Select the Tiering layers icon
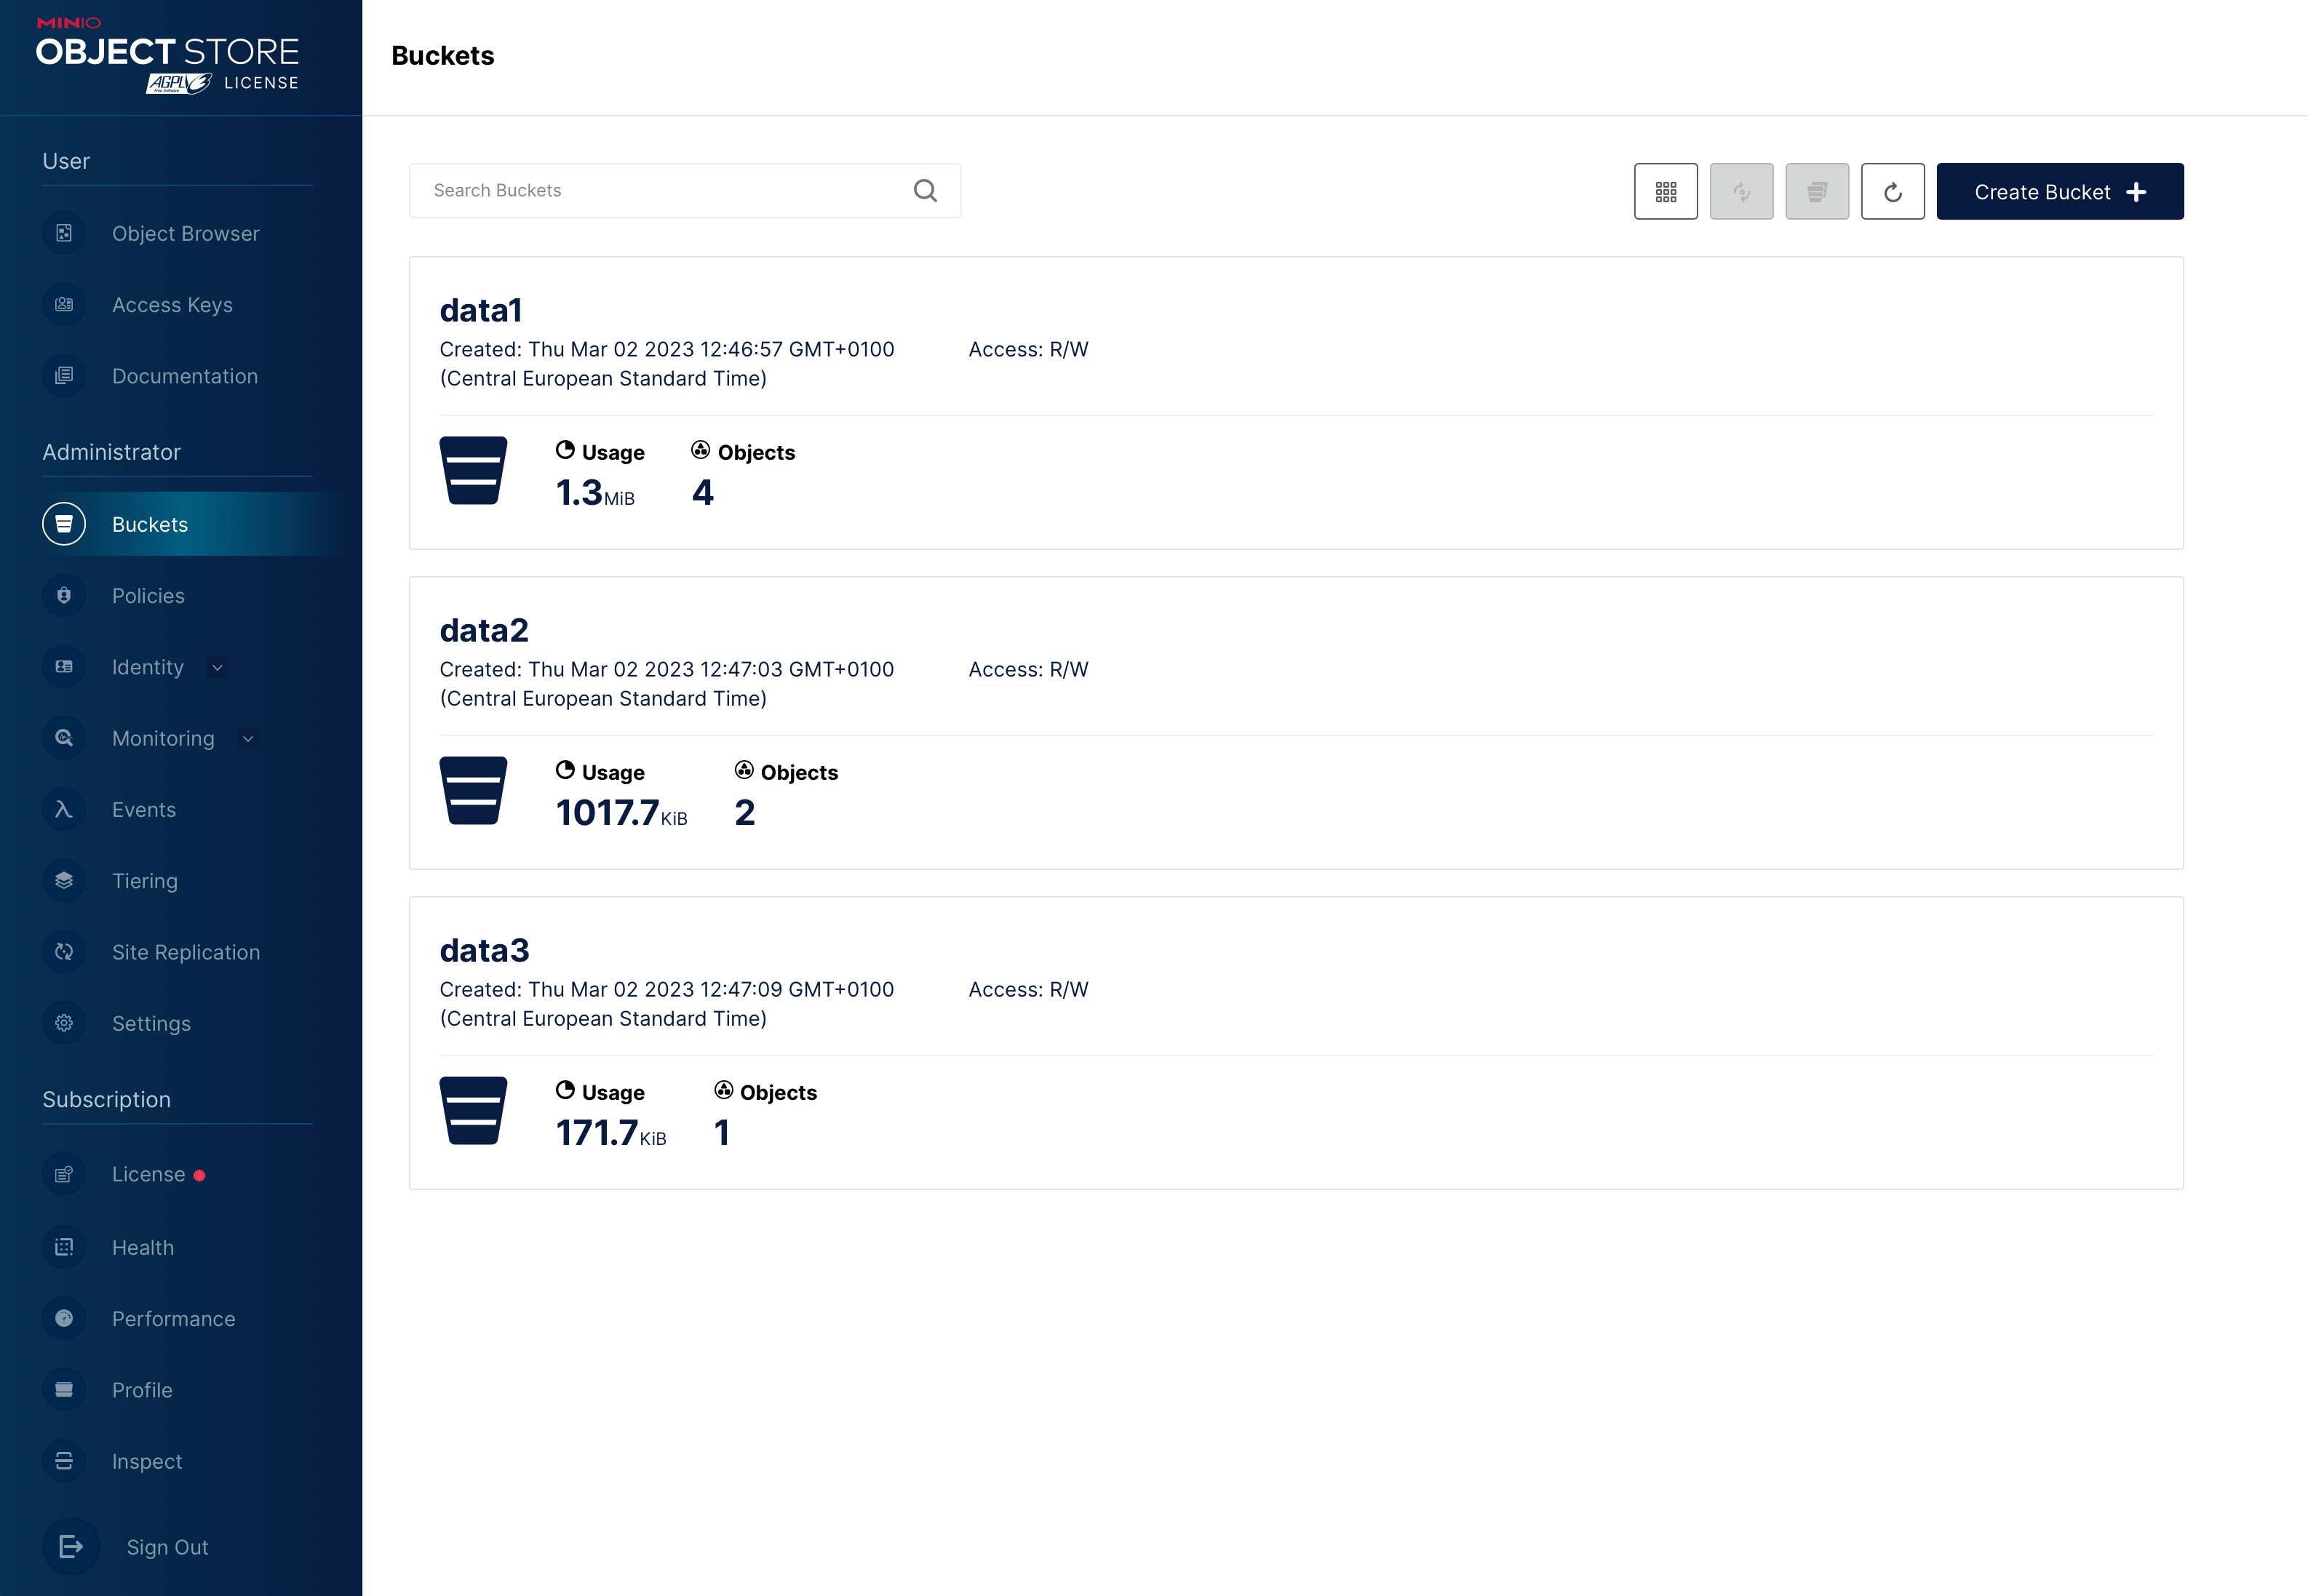Viewport: 2308px width, 1596px height. [x=64, y=880]
